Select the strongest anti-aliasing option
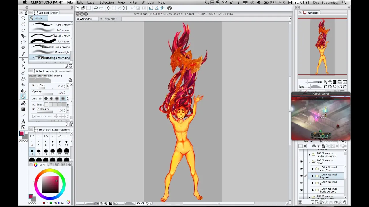 [x=63, y=99]
